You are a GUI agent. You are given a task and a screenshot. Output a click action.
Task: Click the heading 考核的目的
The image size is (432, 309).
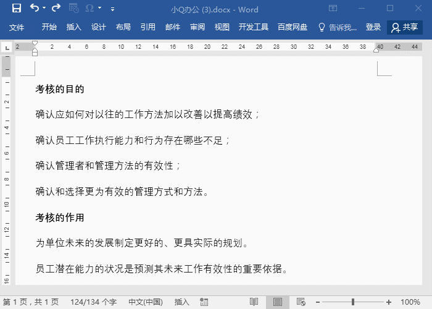[x=60, y=89]
